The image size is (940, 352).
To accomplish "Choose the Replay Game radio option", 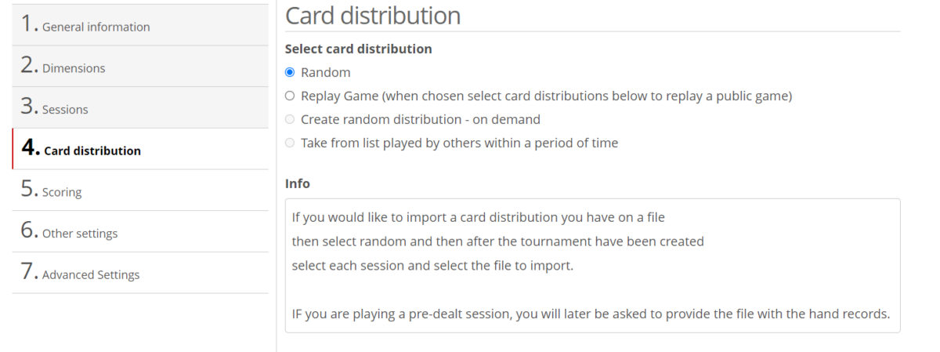I will (290, 96).
